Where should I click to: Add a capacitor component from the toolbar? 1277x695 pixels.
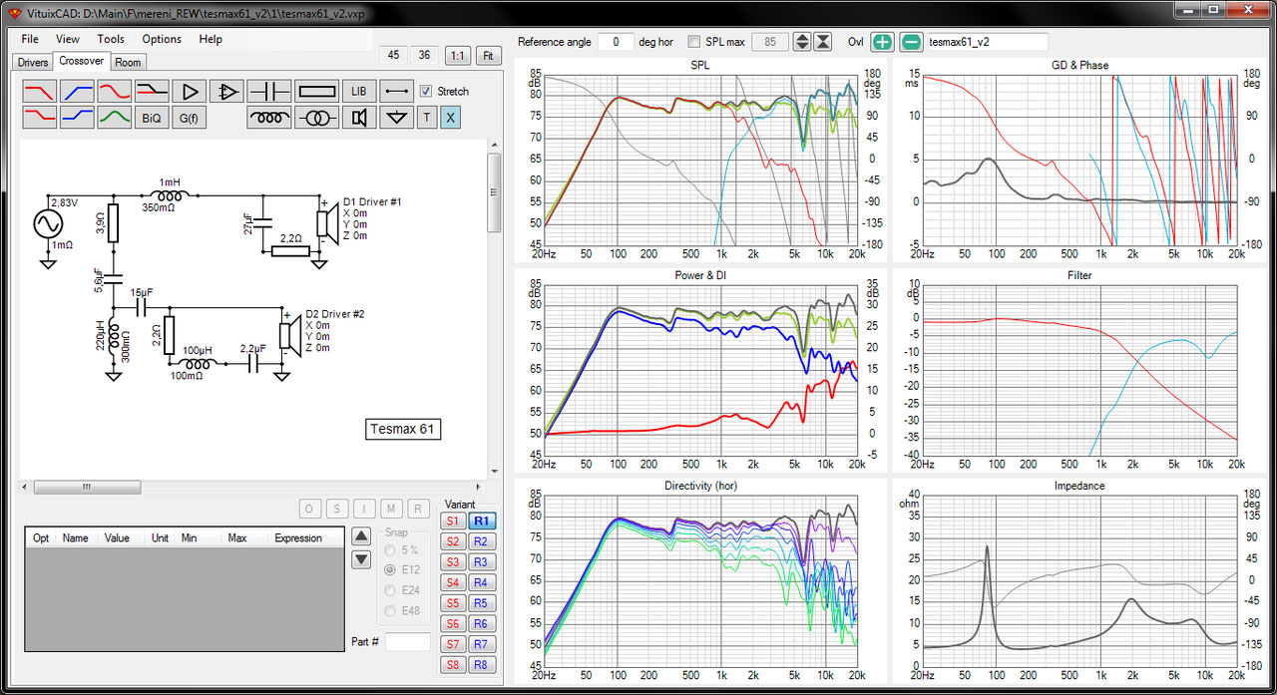point(269,92)
